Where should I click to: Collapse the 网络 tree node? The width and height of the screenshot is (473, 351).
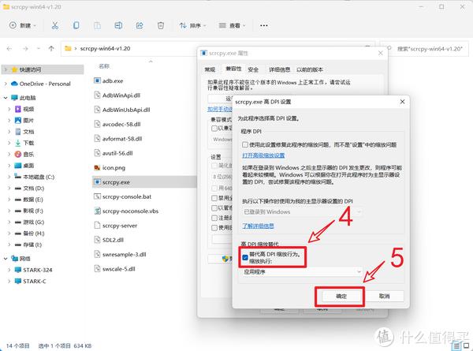tap(6, 259)
